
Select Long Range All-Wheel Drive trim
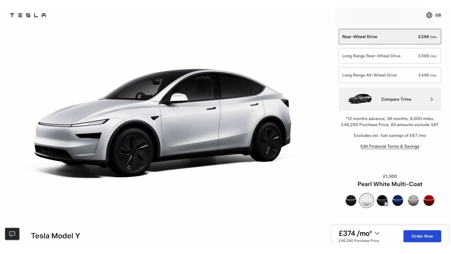pyautogui.click(x=390, y=75)
